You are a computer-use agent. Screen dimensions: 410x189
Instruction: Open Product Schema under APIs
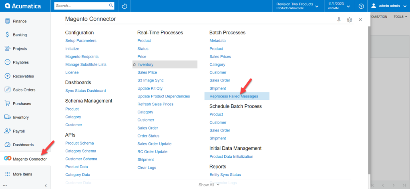tap(80, 143)
